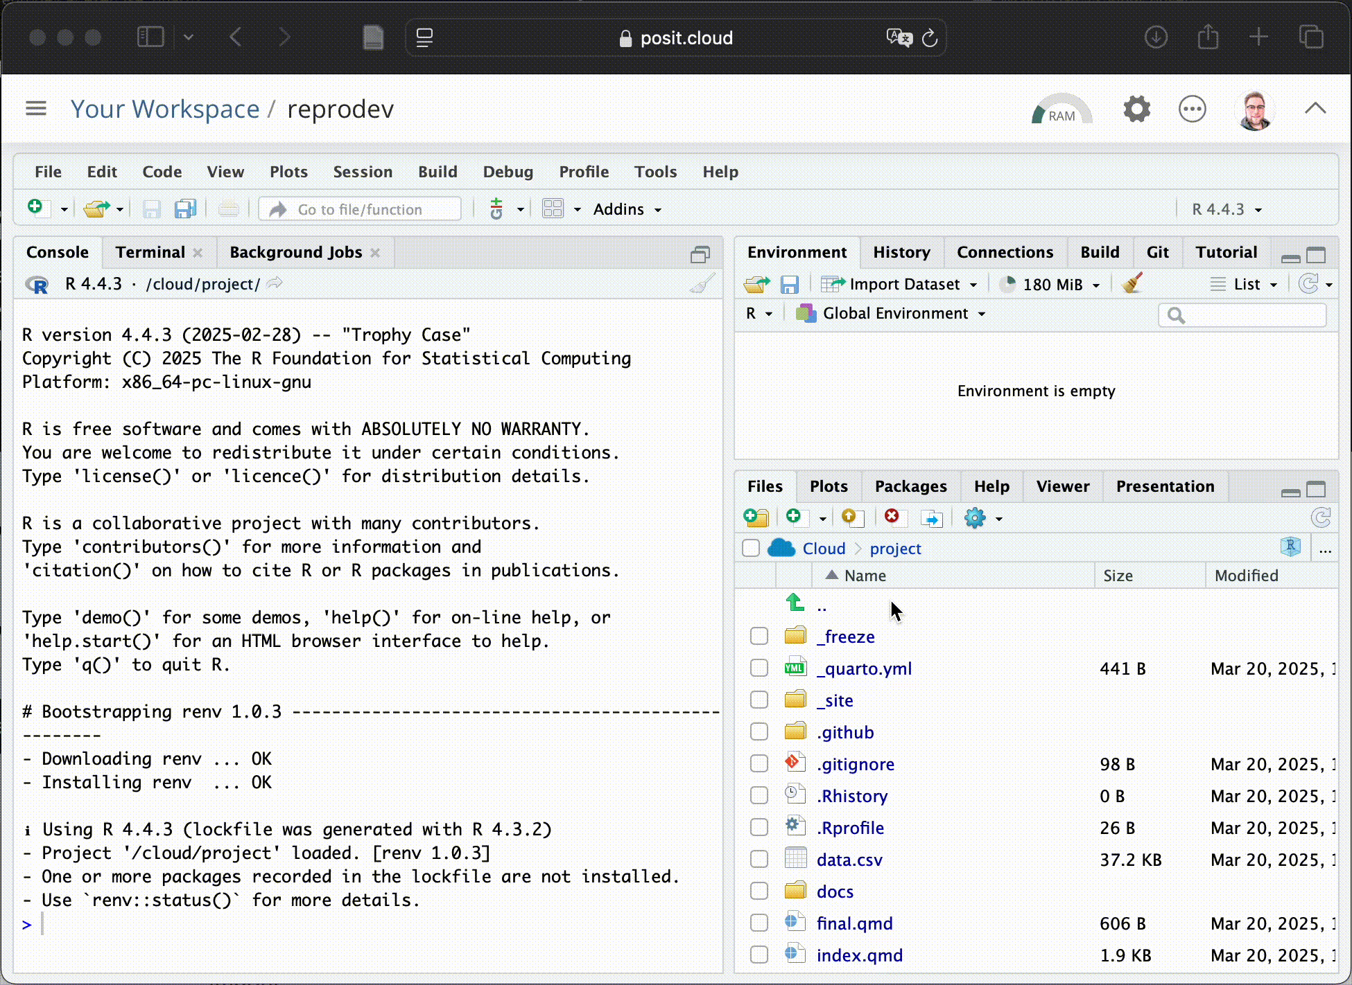This screenshot has height=985, width=1352.
Task: Check the checkbox next to data.csv
Action: pyautogui.click(x=759, y=859)
